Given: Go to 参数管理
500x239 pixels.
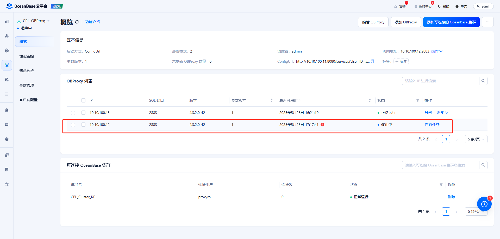Looking at the screenshot, I should 27,85.
